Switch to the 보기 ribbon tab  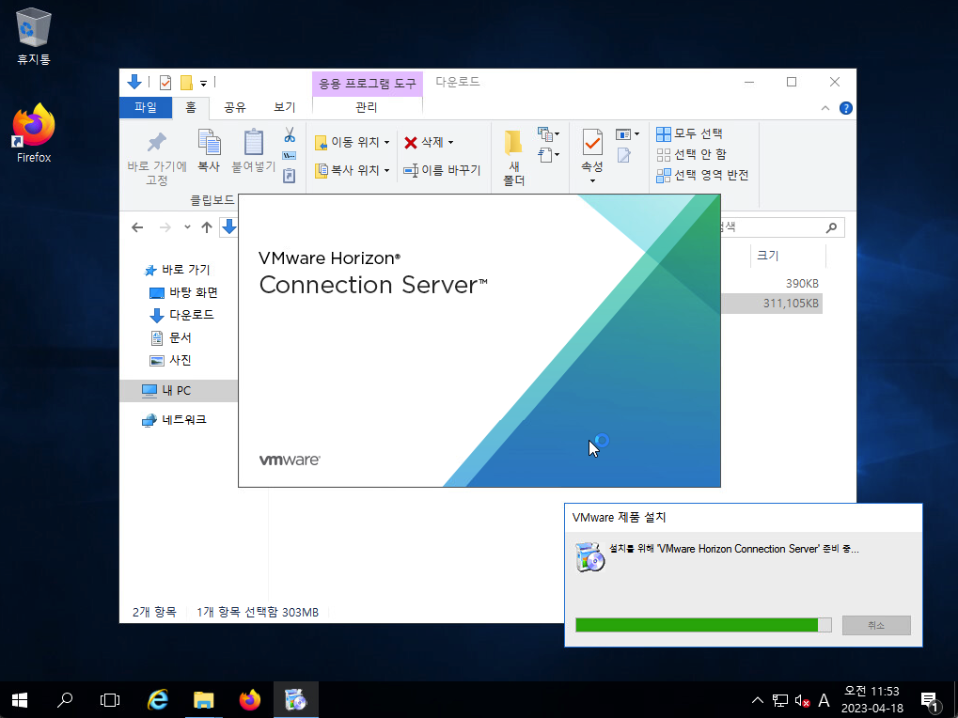[285, 107]
